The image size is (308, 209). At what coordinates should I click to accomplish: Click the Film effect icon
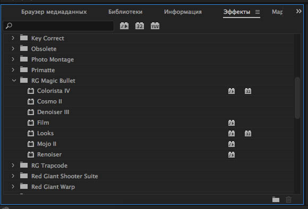tap(31, 123)
